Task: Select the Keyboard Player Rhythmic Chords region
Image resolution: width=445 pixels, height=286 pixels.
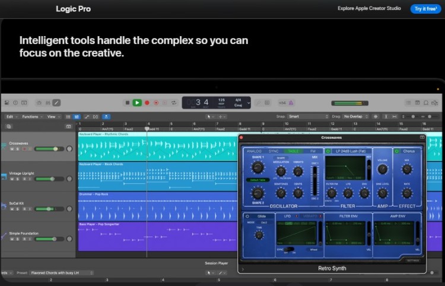Action: (158, 146)
